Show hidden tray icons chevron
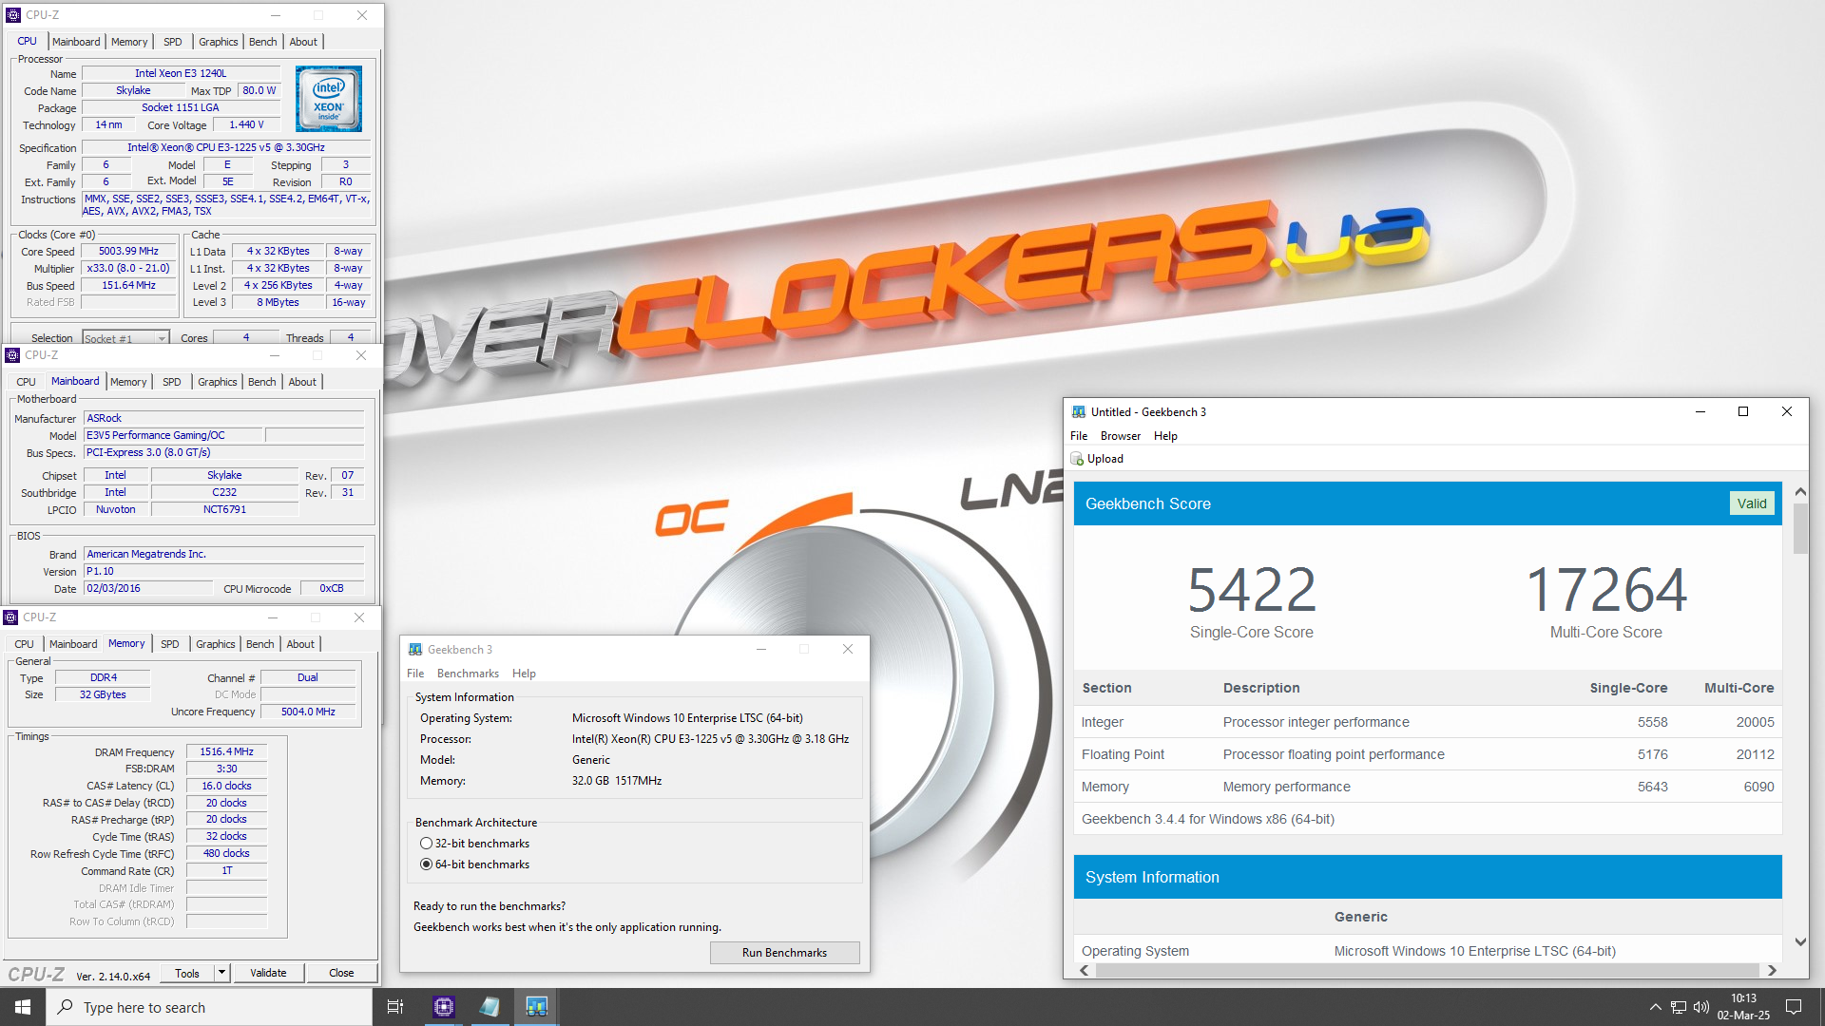The height and width of the screenshot is (1026, 1825). [x=1656, y=1007]
